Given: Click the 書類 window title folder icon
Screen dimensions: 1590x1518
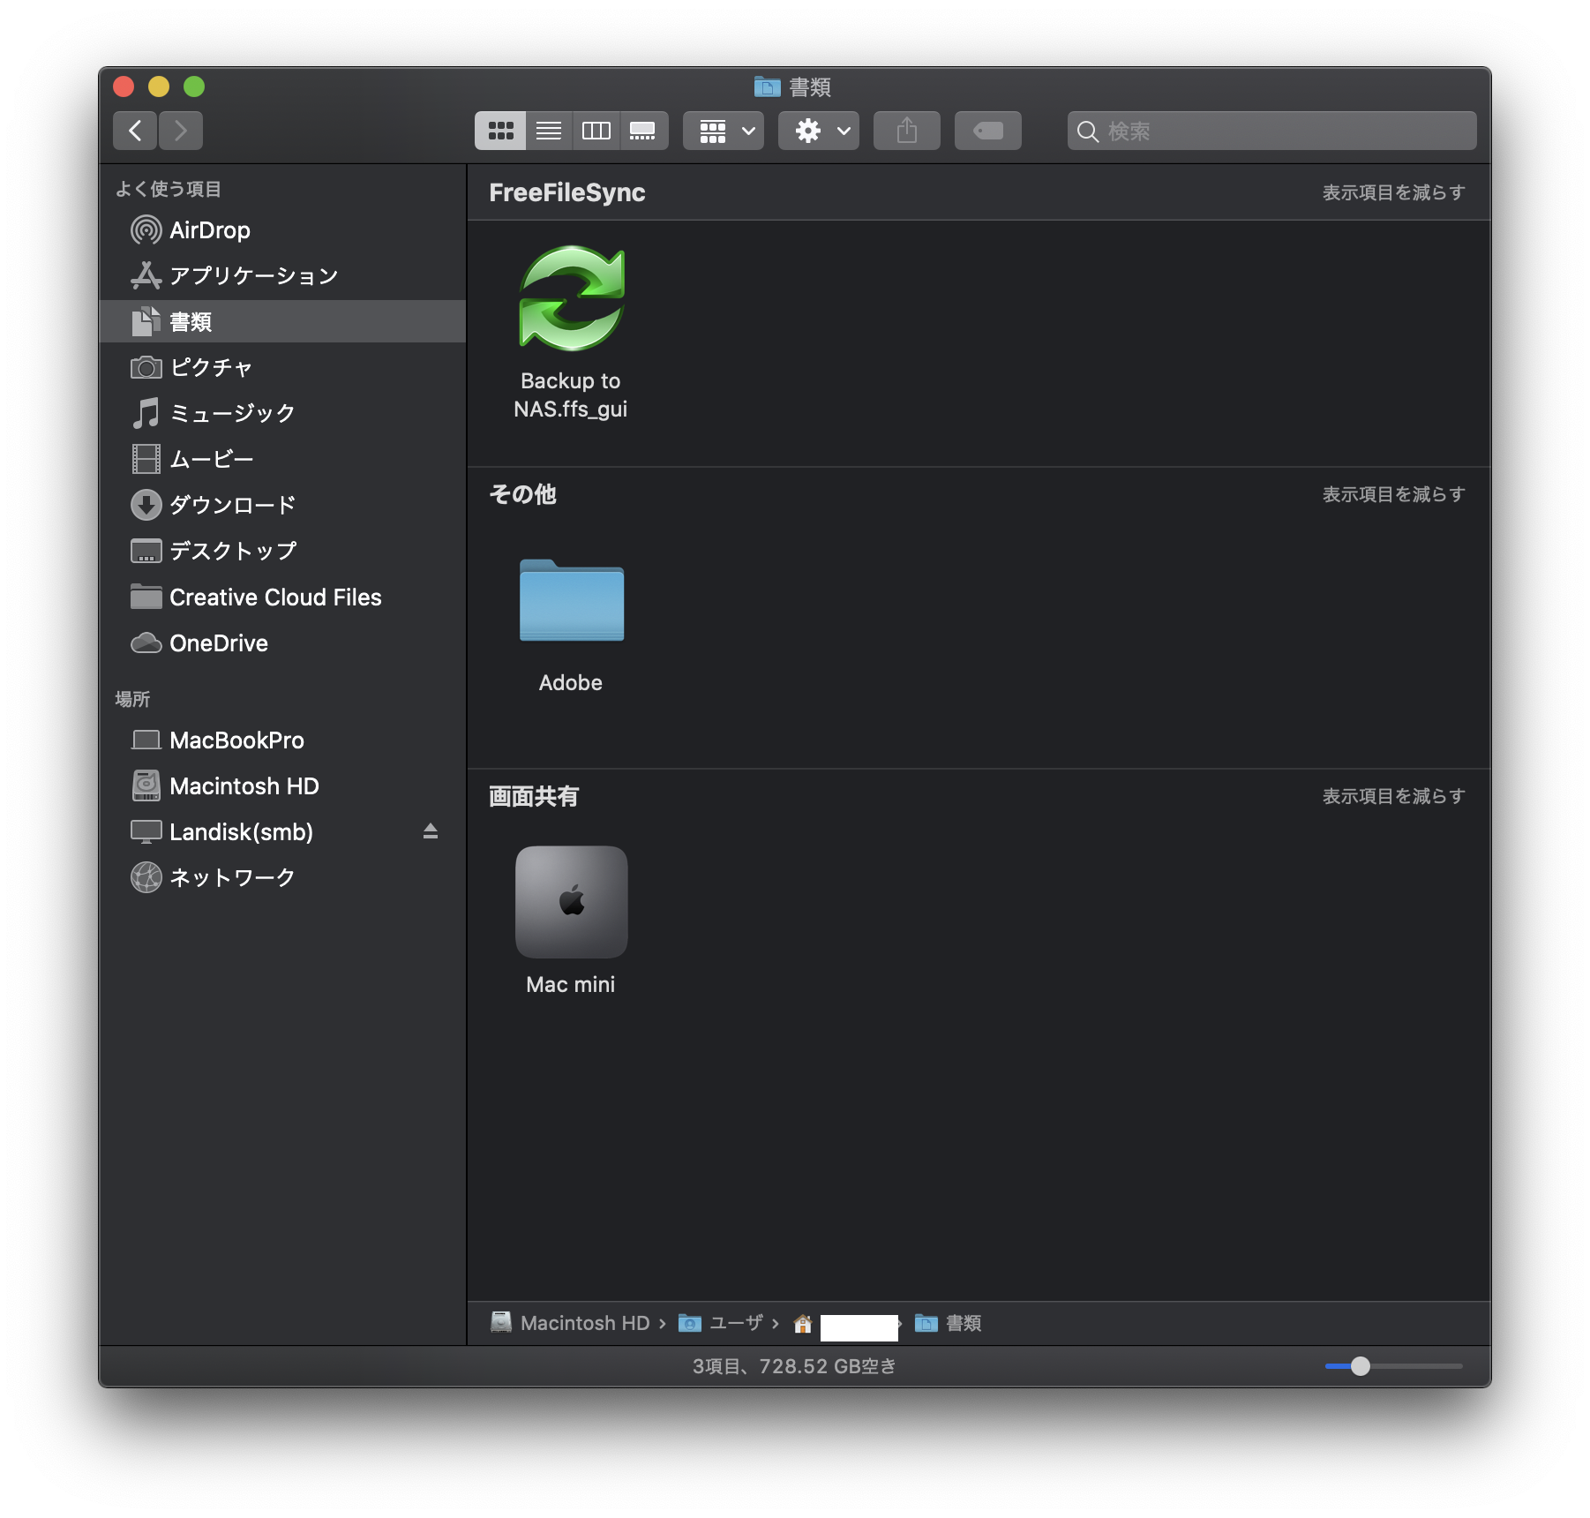Looking at the screenshot, I should tap(768, 86).
